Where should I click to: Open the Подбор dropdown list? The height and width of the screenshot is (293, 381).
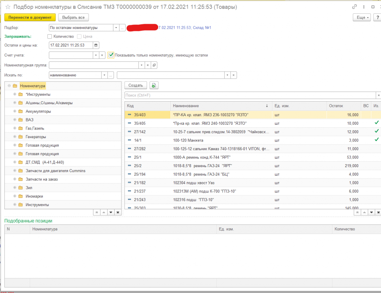[x=116, y=28]
